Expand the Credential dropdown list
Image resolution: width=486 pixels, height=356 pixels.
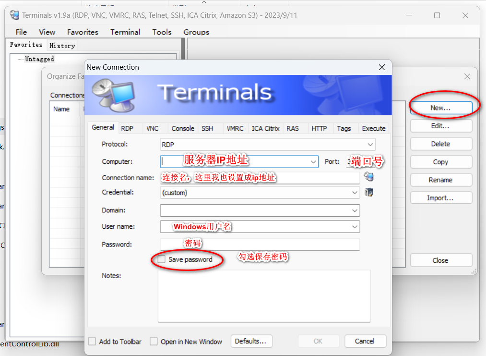coord(355,193)
